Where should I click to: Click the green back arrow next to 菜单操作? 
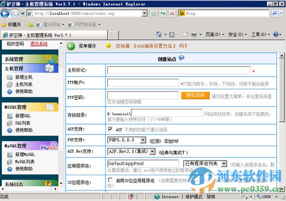click(x=71, y=46)
